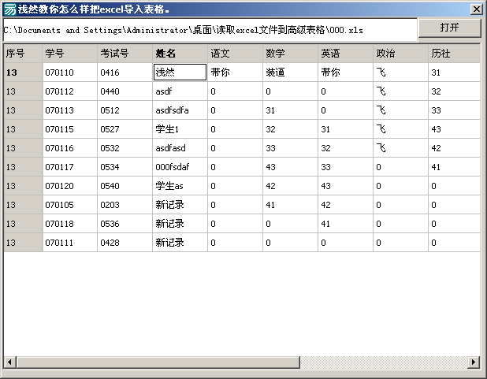Click exam number cell 0532
This screenshot has height=379, width=487.
(x=125, y=148)
